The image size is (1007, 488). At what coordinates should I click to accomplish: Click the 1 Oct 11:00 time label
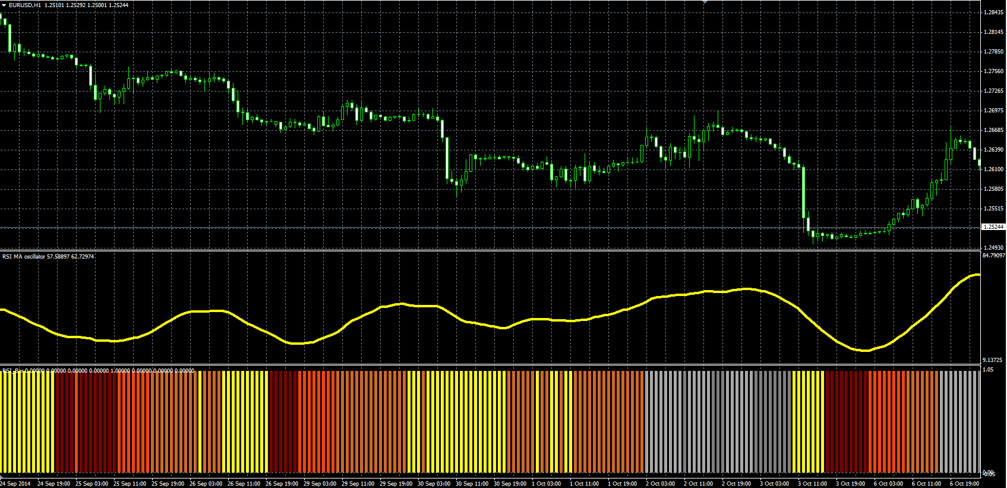585,483
